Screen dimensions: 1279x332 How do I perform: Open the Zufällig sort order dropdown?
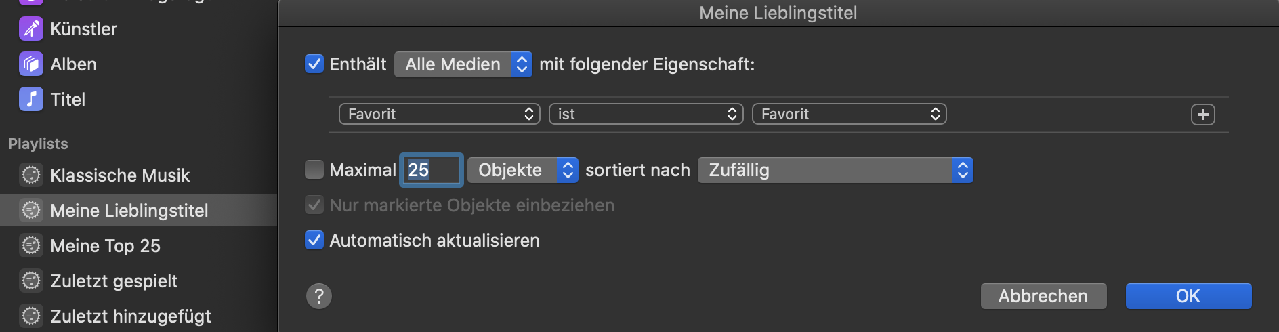click(835, 170)
